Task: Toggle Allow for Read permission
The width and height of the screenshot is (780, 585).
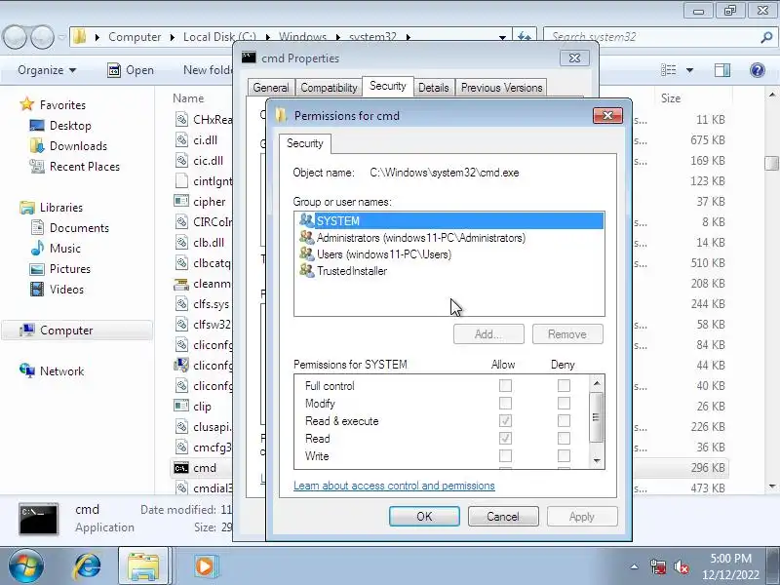Action: pos(505,438)
